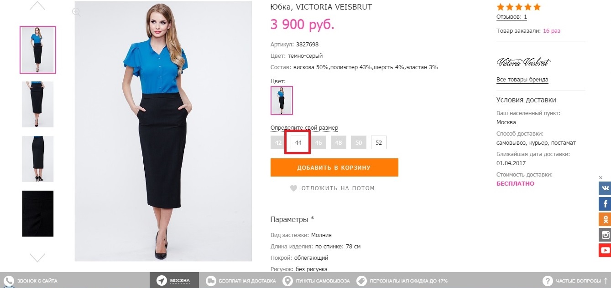Viewport: 611px width, 288px height.
Task: Open the Все товары бренда link
Action: (x=522, y=80)
